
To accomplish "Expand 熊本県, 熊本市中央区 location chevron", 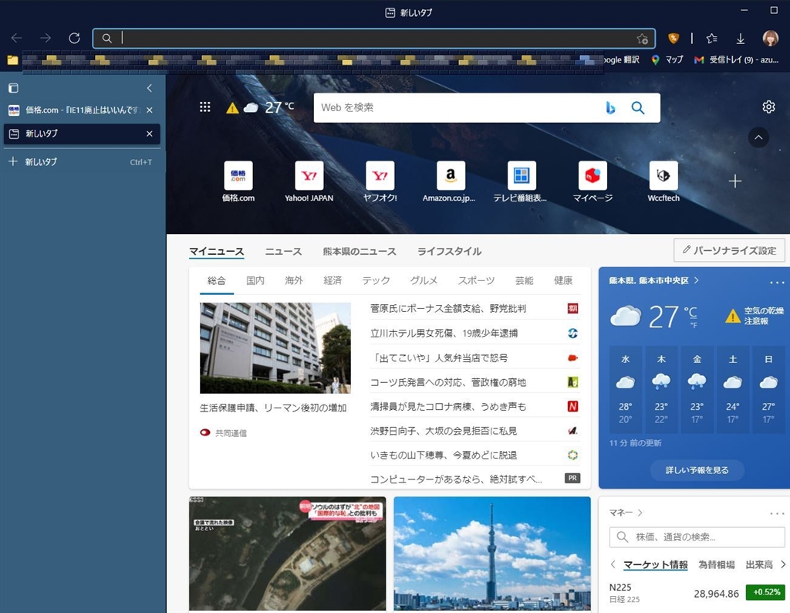I will pyautogui.click(x=697, y=280).
